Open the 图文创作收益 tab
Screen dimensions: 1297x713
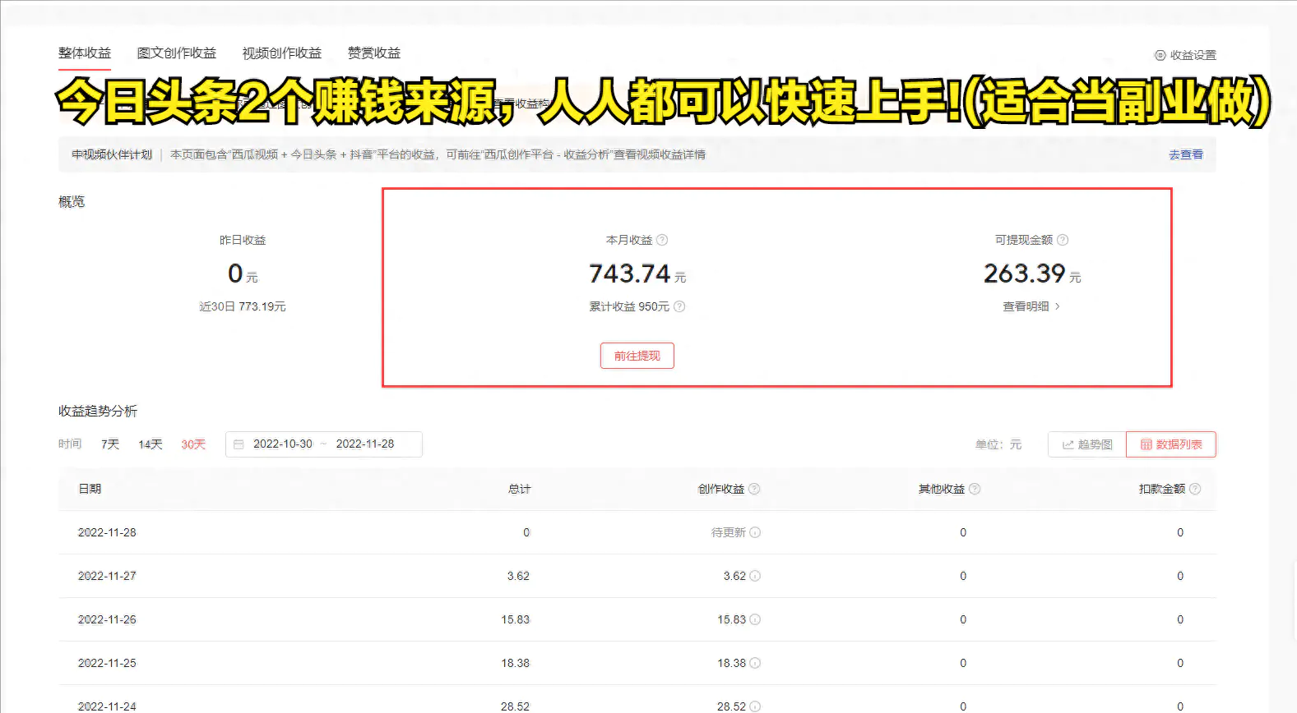click(x=177, y=53)
